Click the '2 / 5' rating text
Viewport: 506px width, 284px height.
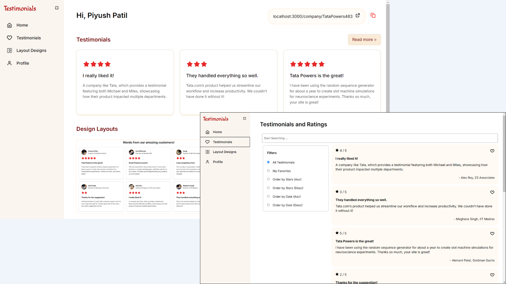click(x=343, y=275)
